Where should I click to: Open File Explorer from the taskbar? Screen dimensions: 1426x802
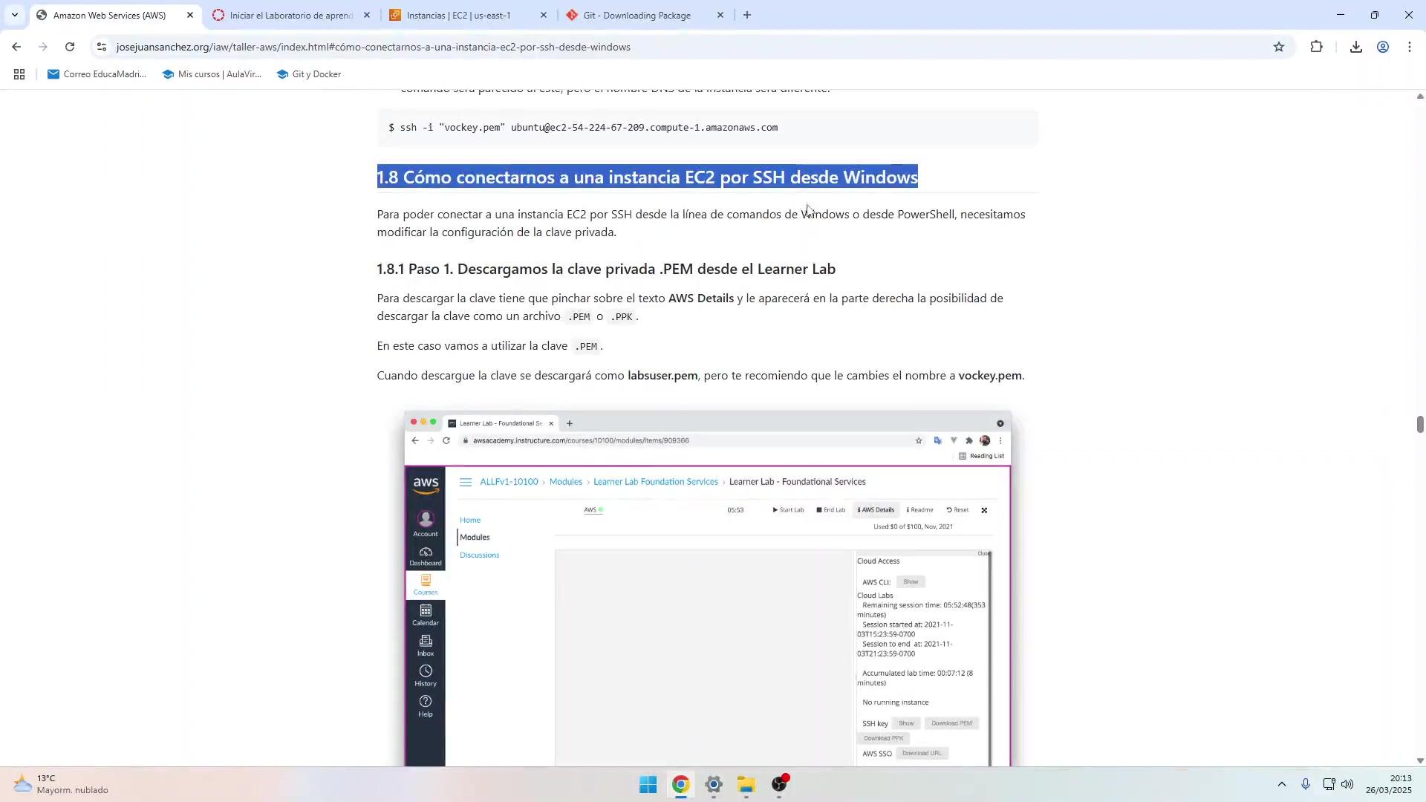coord(746,785)
